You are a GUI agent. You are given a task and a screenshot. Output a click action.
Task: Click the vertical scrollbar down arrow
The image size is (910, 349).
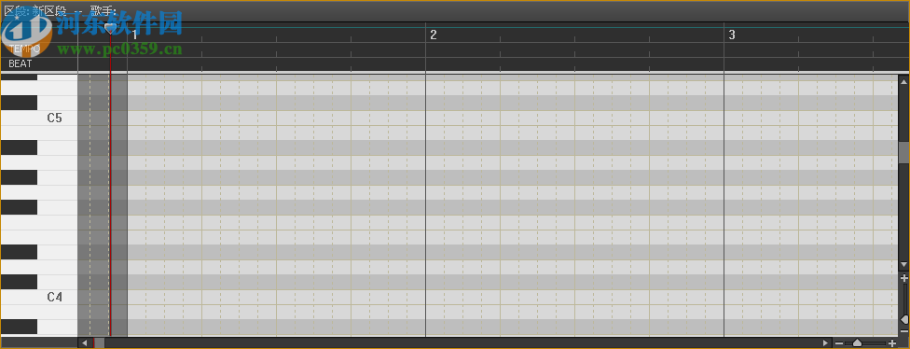[903, 264]
